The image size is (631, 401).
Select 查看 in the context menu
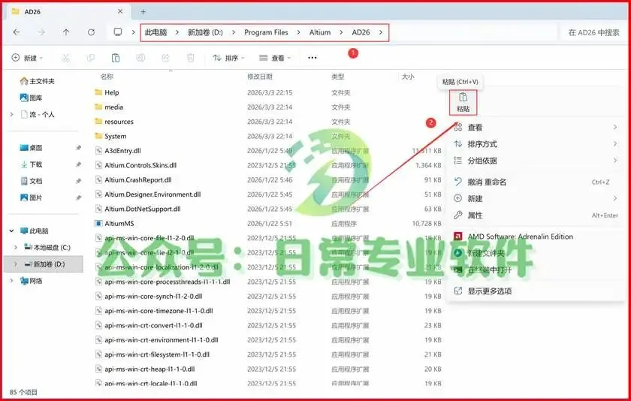[535, 128]
